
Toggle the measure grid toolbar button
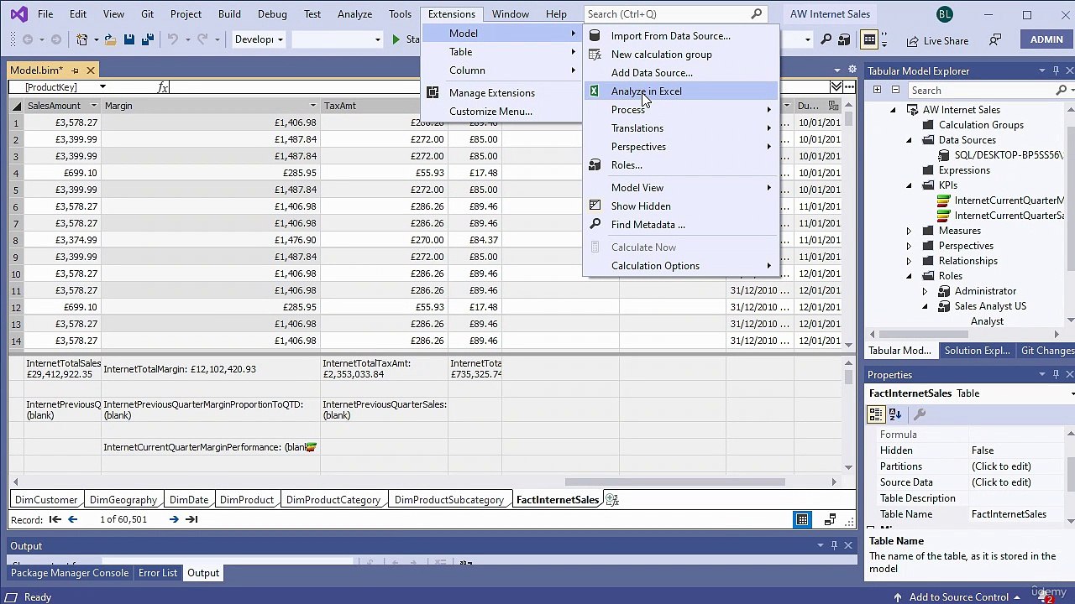tap(870, 39)
